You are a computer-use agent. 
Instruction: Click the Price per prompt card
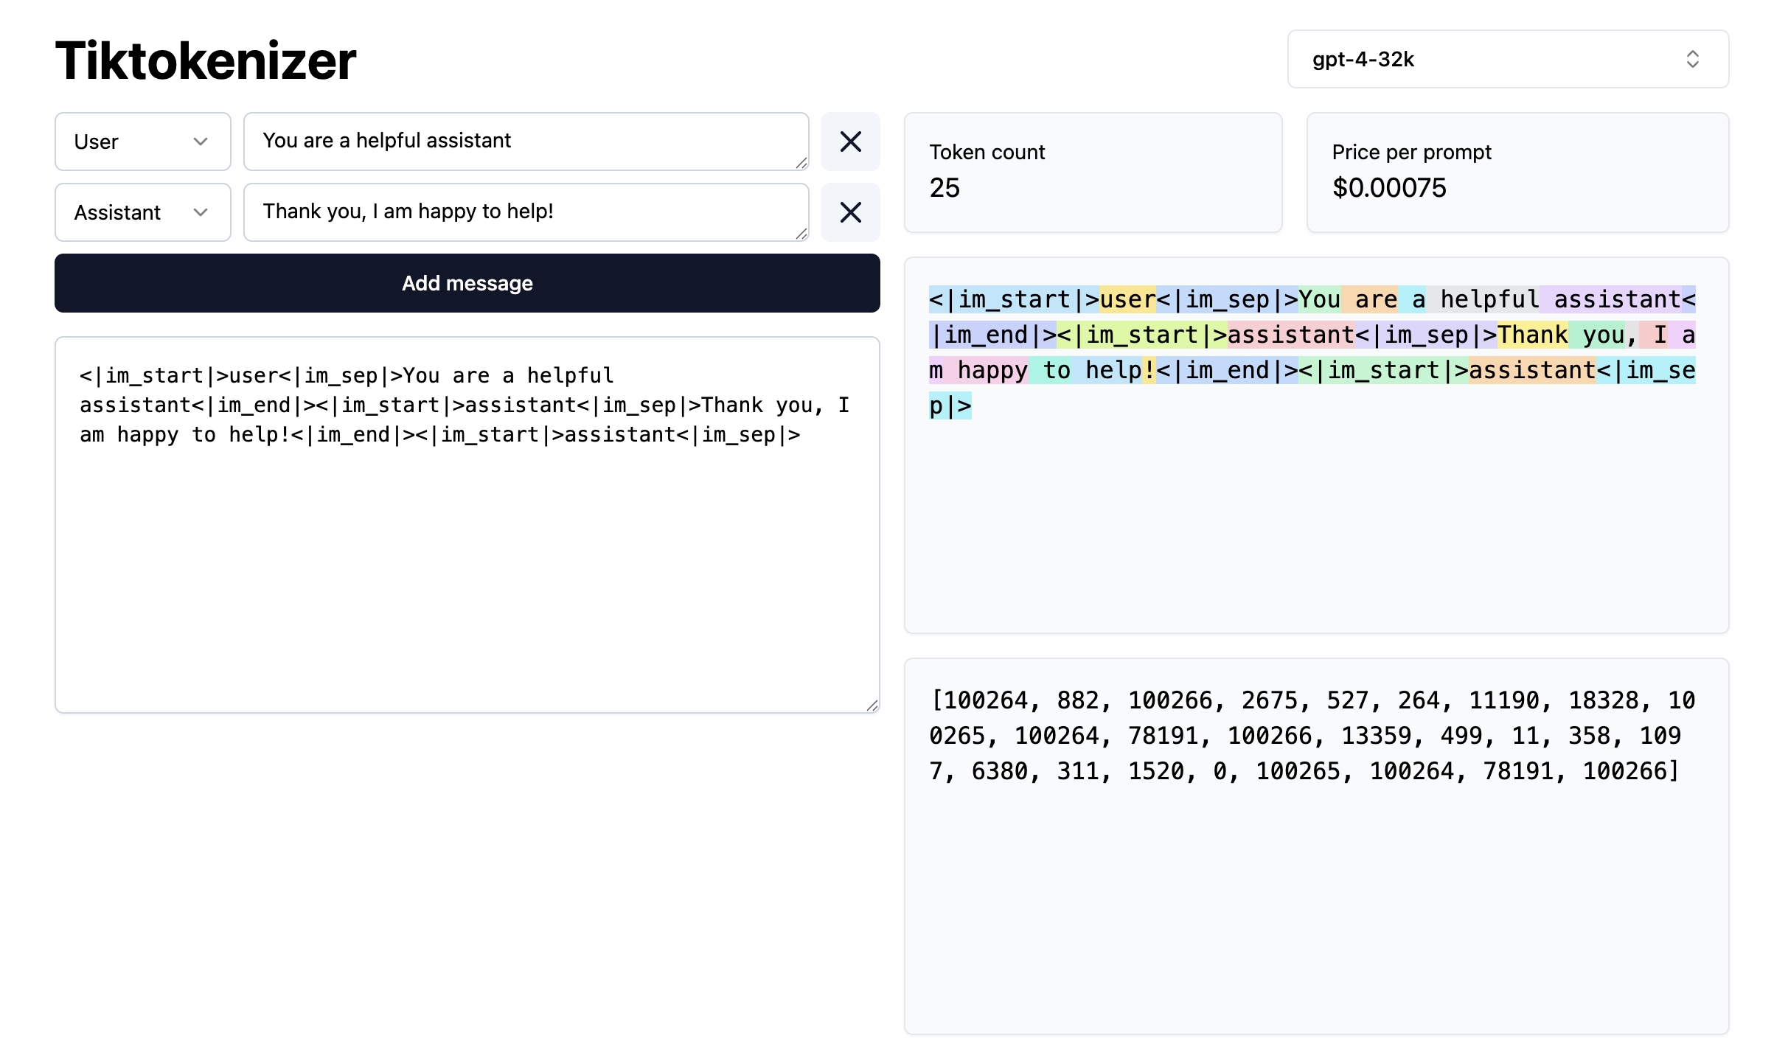point(1517,172)
